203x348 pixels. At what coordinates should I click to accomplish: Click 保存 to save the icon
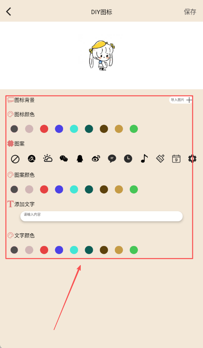point(190,12)
